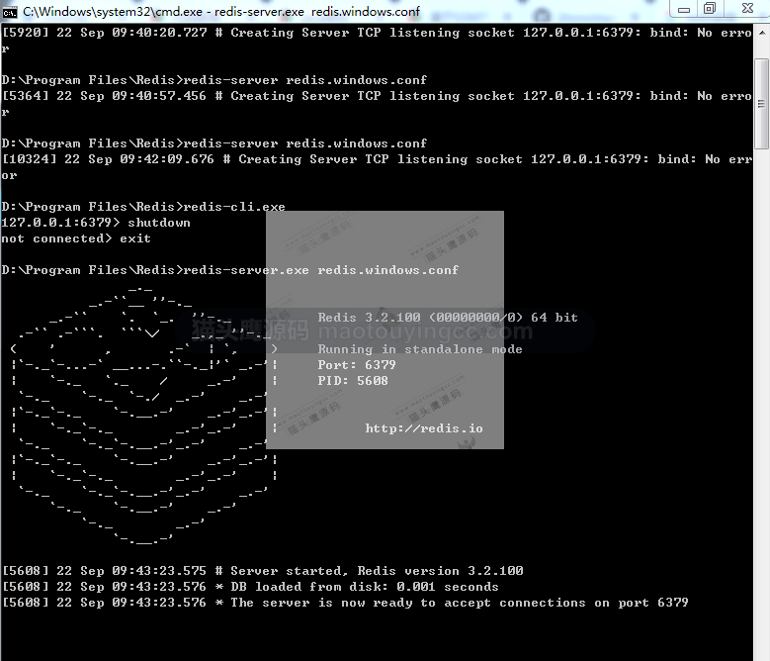This screenshot has height=661, width=770.
Task: Minimize the cmd.exe window
Action: [x=684, y=9]
